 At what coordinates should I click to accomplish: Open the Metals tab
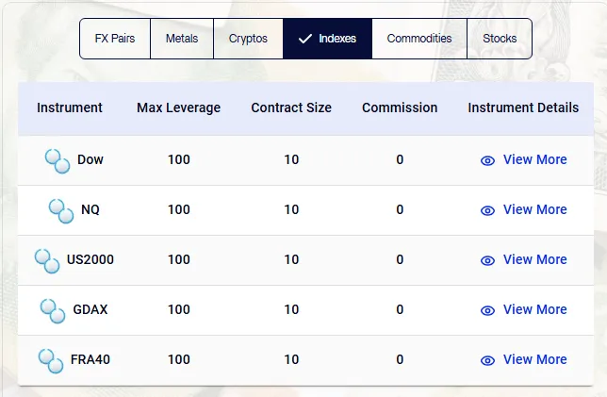(182, 39)
